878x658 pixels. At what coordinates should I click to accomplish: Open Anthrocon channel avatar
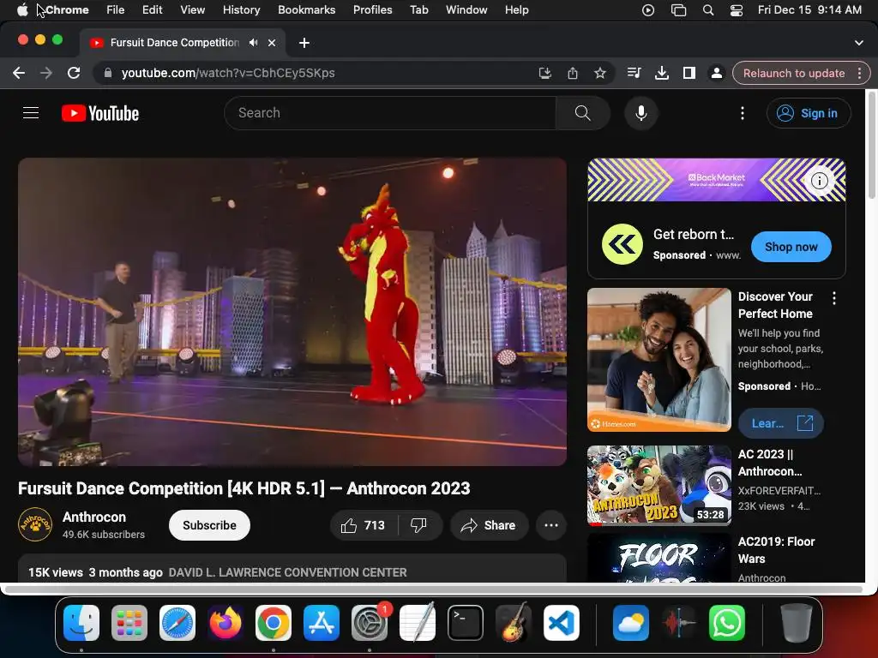coord(34,524)
